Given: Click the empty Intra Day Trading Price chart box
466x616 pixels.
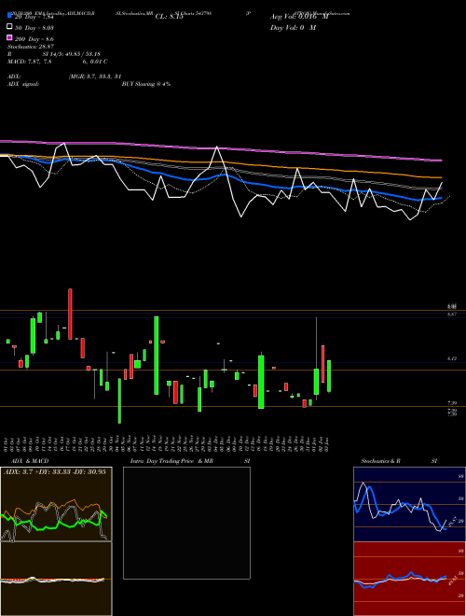Looking at the screenshot, I should [186, 523].
